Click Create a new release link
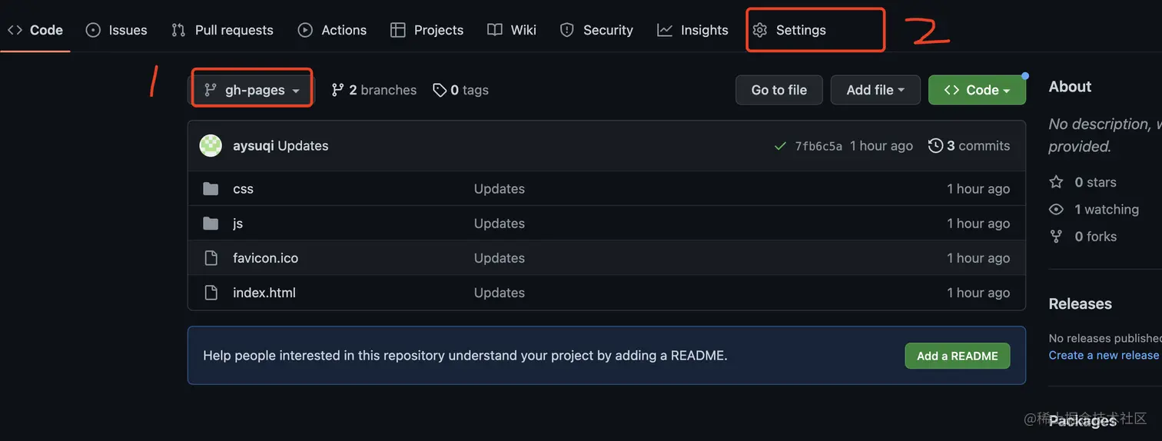 click(x=1103, y=355)
